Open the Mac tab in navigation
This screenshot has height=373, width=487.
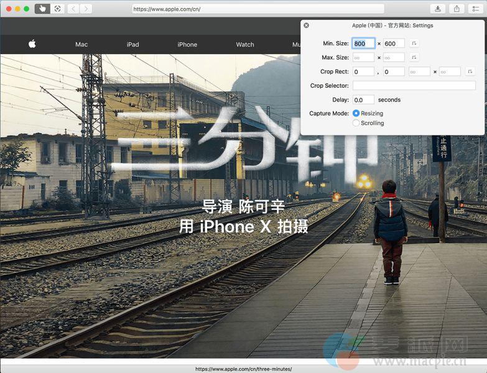[81, 44]
